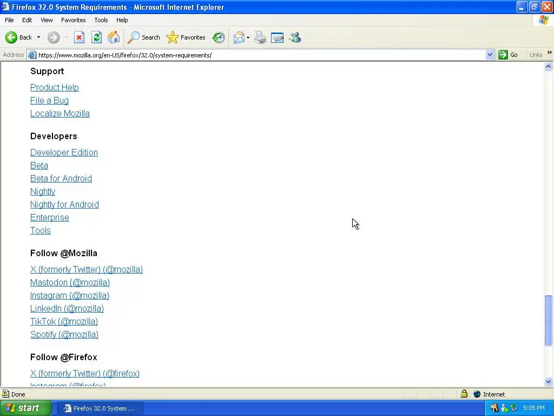Click the page icon in Address bar
554x416 pixels.
coord(32,55)
